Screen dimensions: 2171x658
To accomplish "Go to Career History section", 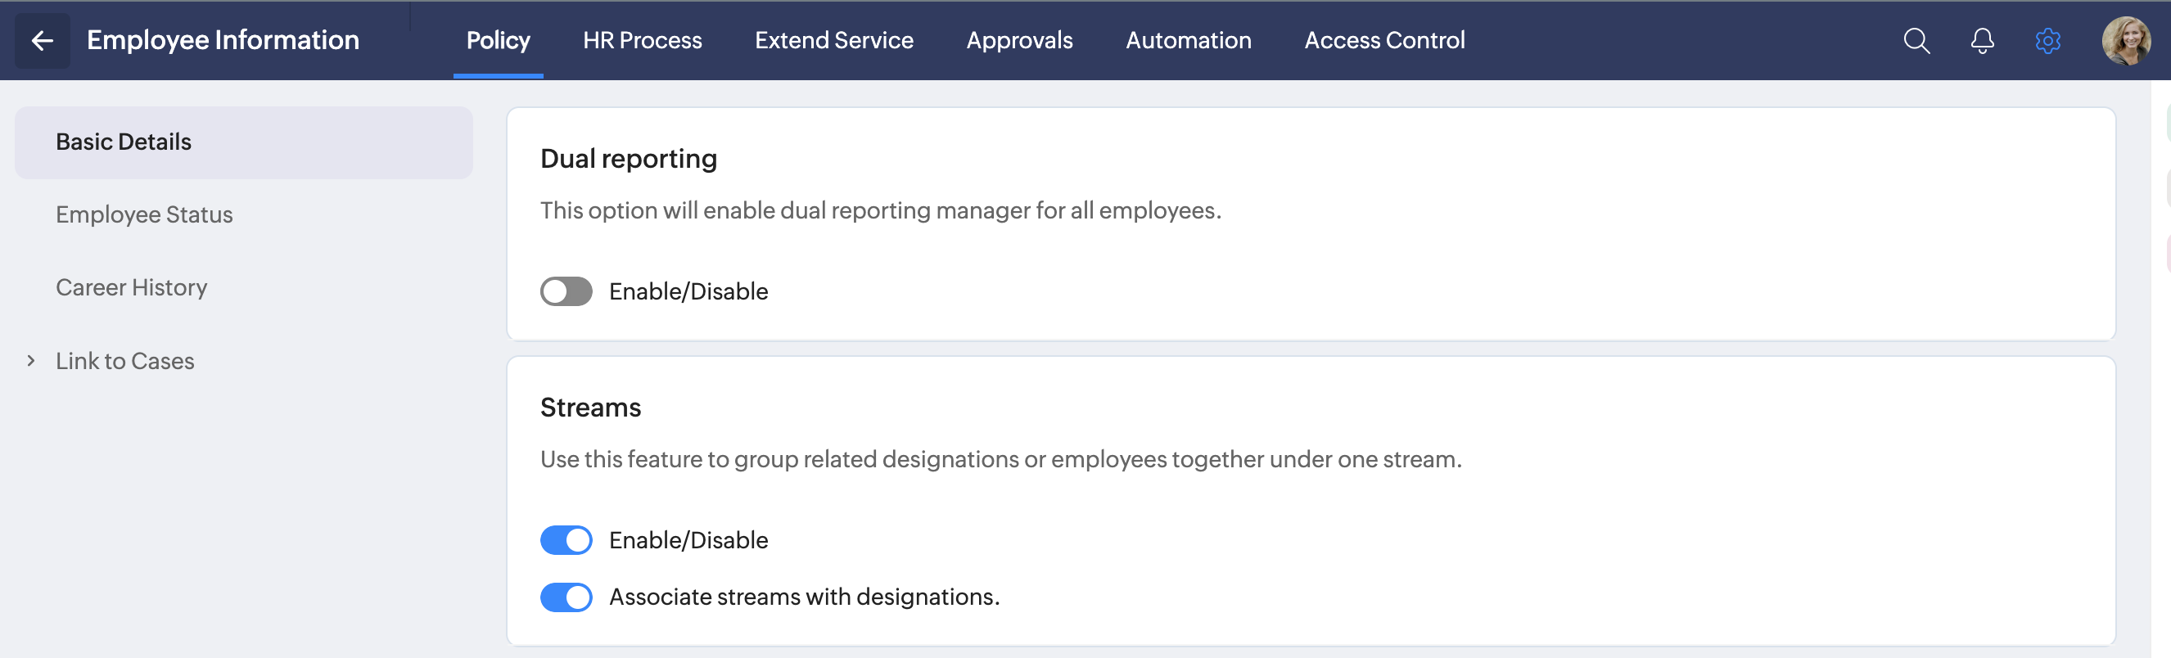I will 132,287.
